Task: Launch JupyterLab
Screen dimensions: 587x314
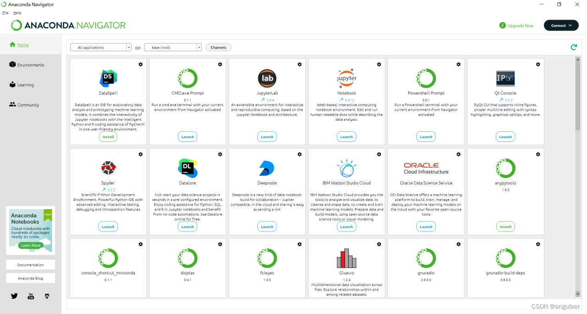Action: click(267, 136)
